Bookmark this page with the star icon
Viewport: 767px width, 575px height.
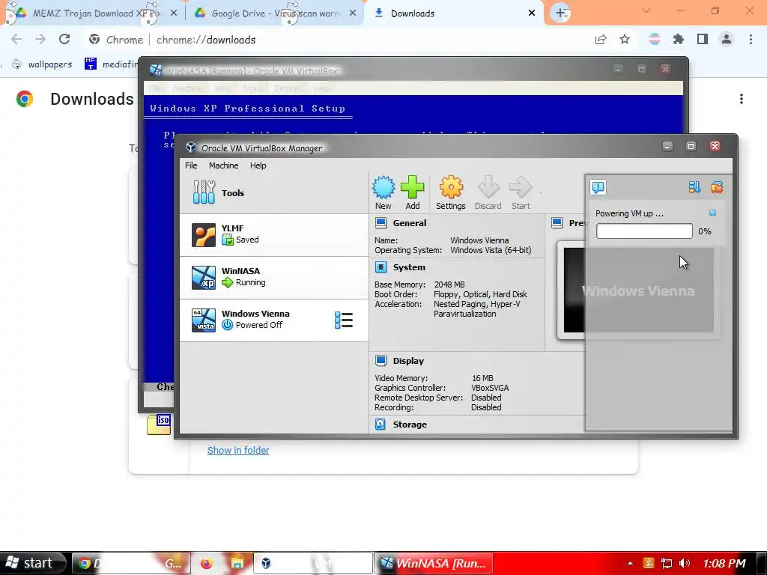625,39
